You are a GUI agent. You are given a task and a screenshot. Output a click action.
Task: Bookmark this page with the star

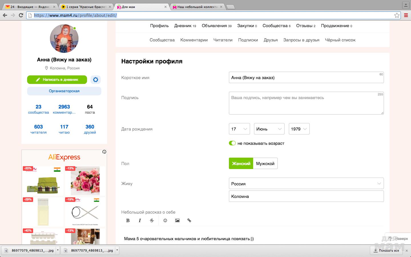coord(397,15)
